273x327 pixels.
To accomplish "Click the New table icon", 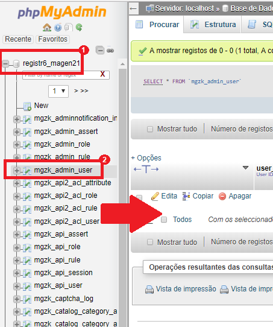I will 27,106.
